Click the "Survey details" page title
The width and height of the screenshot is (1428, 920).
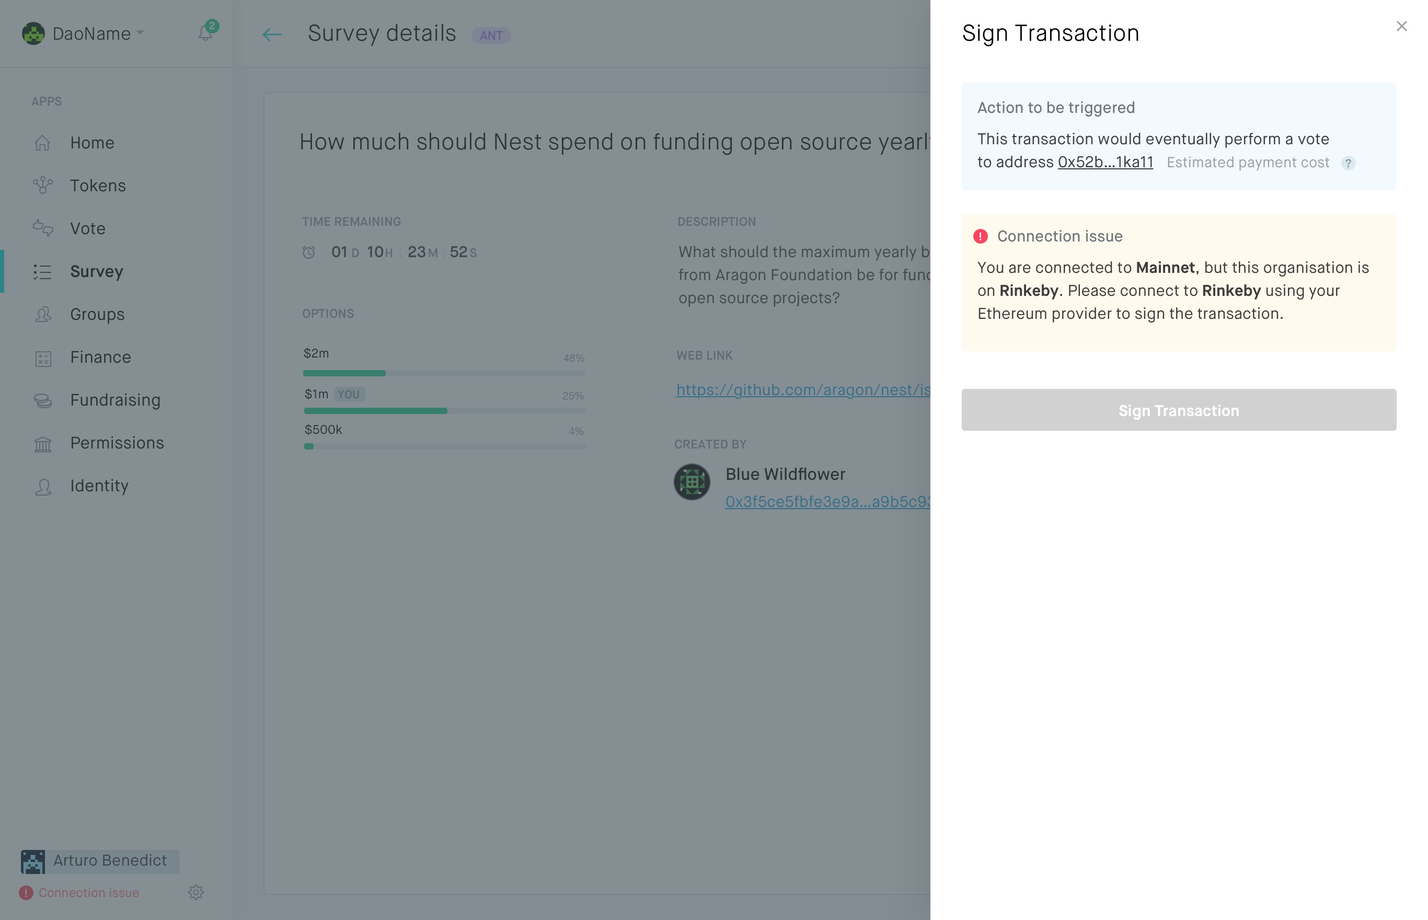382,33
